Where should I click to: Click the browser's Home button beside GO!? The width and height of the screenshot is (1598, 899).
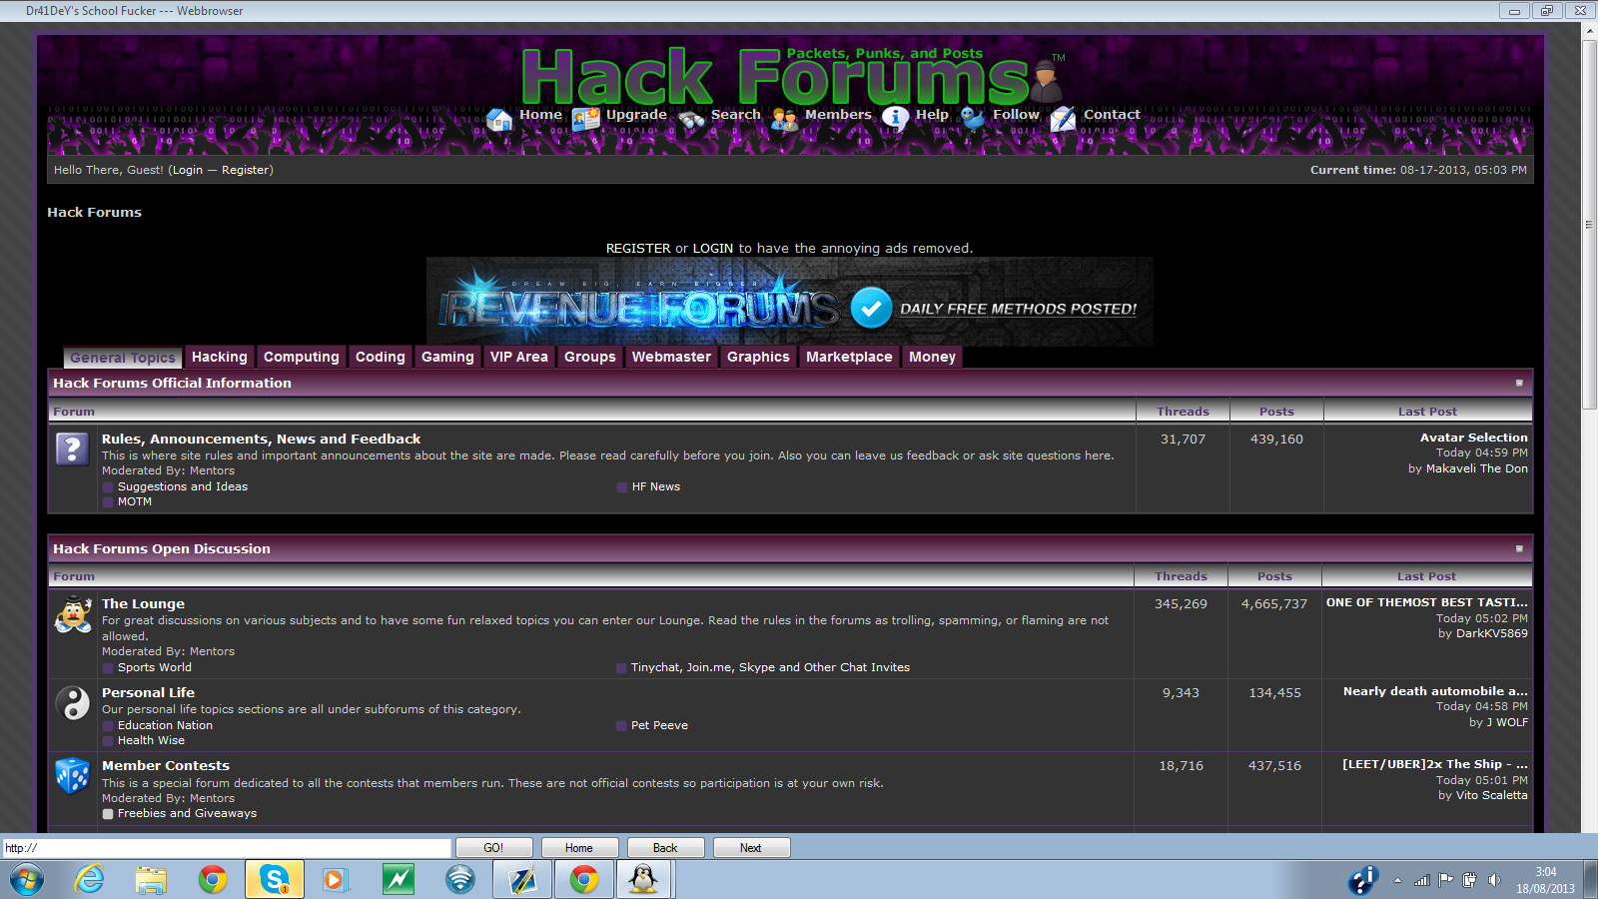[579, 848]
